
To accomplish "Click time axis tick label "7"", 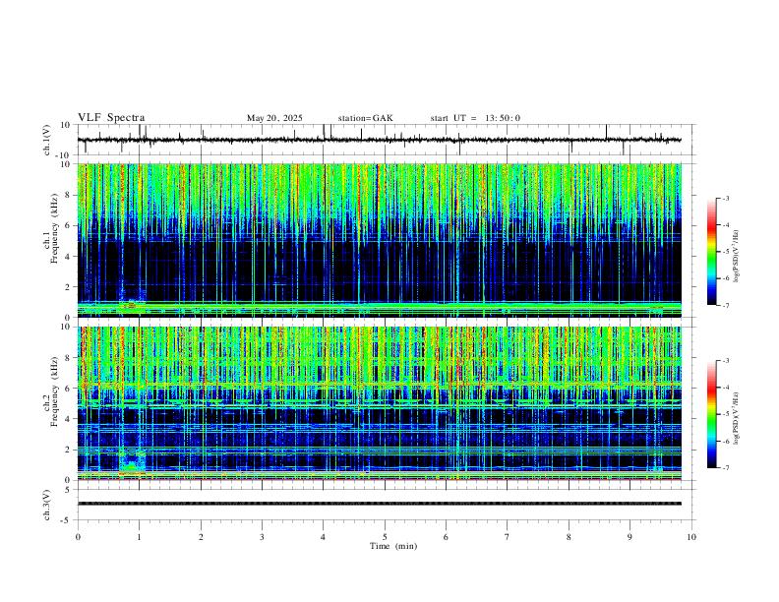I will click(x=508, y=537).
